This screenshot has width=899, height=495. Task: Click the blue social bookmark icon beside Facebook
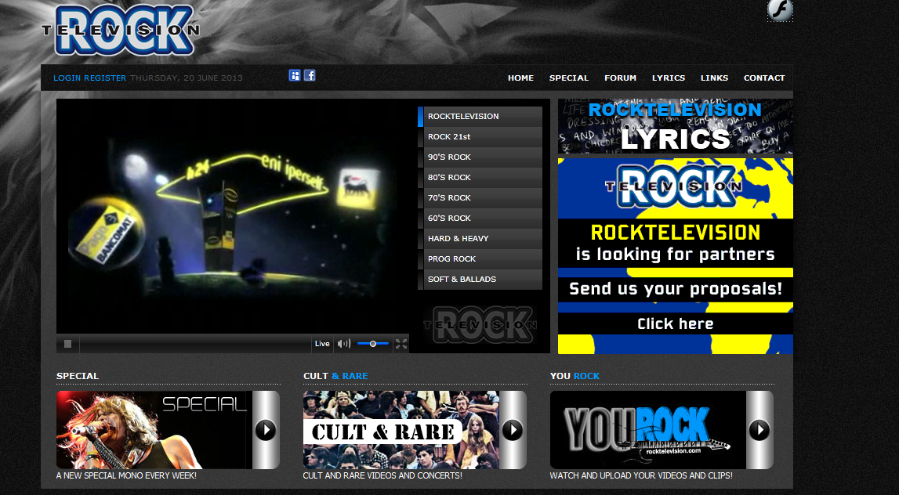[x=295, y=75]
